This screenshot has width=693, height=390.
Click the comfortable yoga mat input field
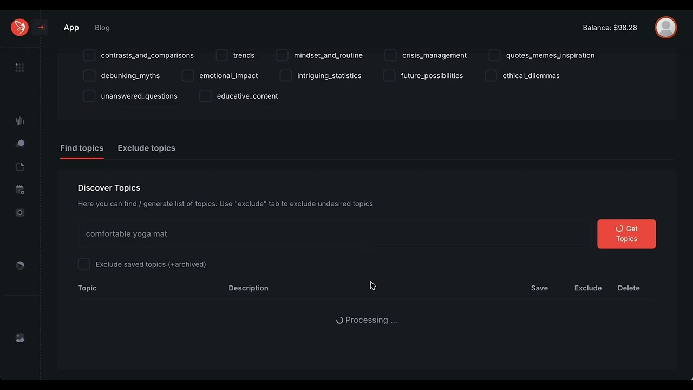pyautogui.click(x=335, y=234)
